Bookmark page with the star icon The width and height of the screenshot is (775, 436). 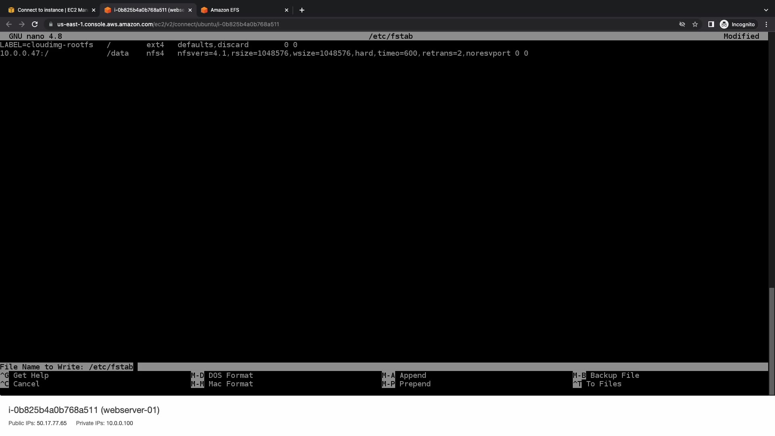[695, 24]
